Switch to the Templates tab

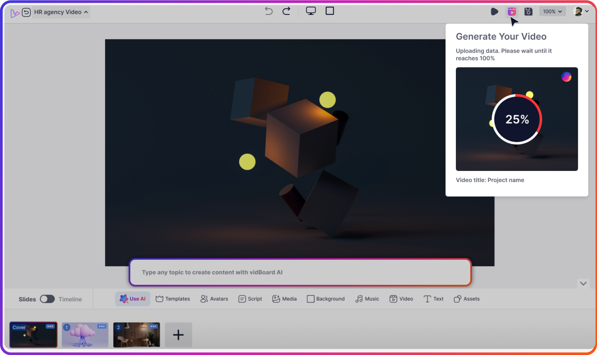tap(173, 299)
